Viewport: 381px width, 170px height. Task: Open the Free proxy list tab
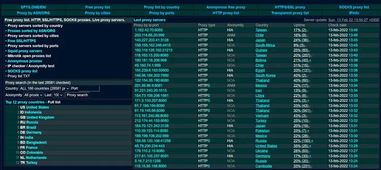tap(97, 7)
